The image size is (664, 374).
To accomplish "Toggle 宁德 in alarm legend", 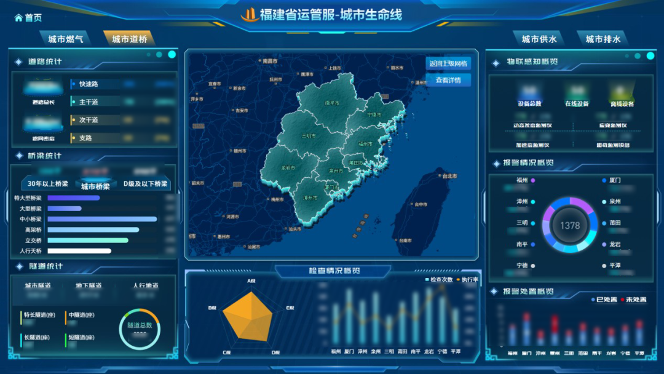I will (526, 266).
